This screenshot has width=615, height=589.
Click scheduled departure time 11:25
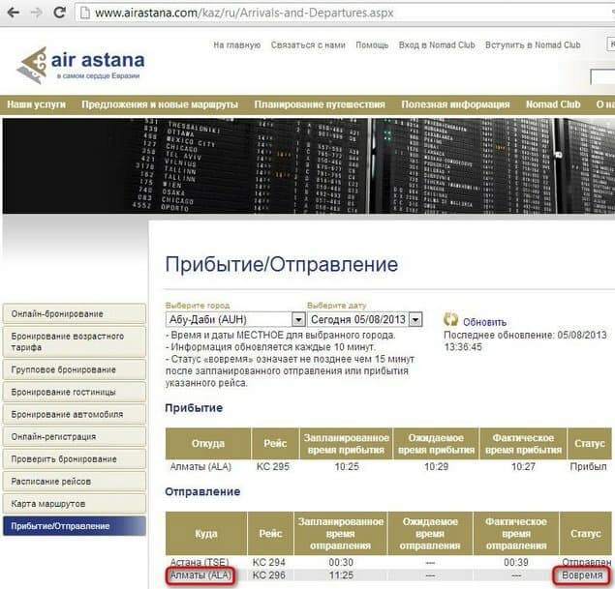click(x=341, y=575)
